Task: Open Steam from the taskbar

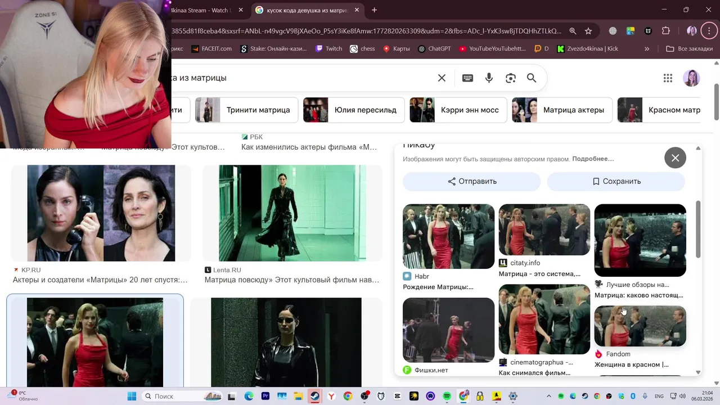Action: [314, 396]
